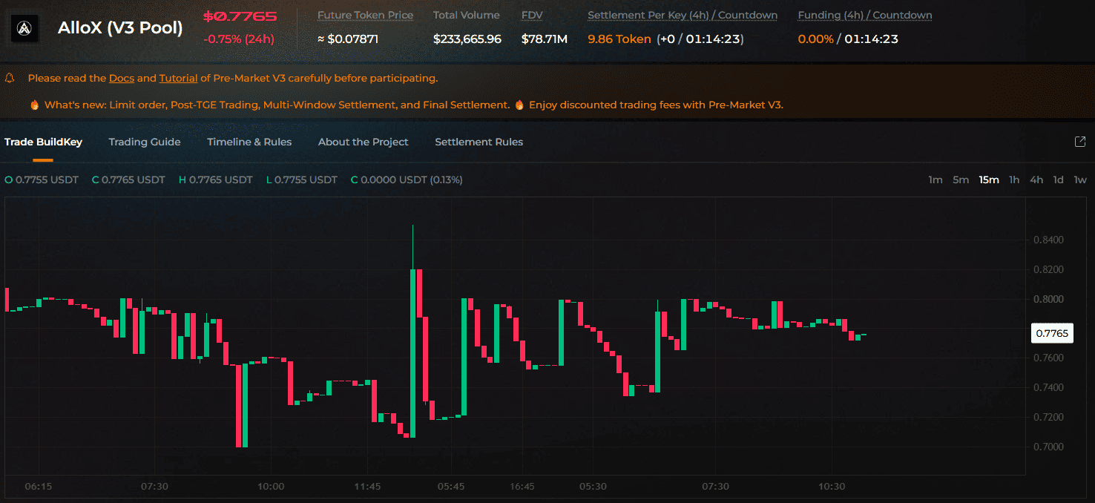Click the 0.8400 price axis label
Image resolution: width=1095 pixels, height=503 pixels.
[1048, 240]
